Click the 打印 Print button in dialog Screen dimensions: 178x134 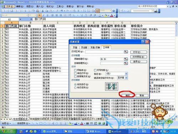pyautogui.click(x=138, y=52)
